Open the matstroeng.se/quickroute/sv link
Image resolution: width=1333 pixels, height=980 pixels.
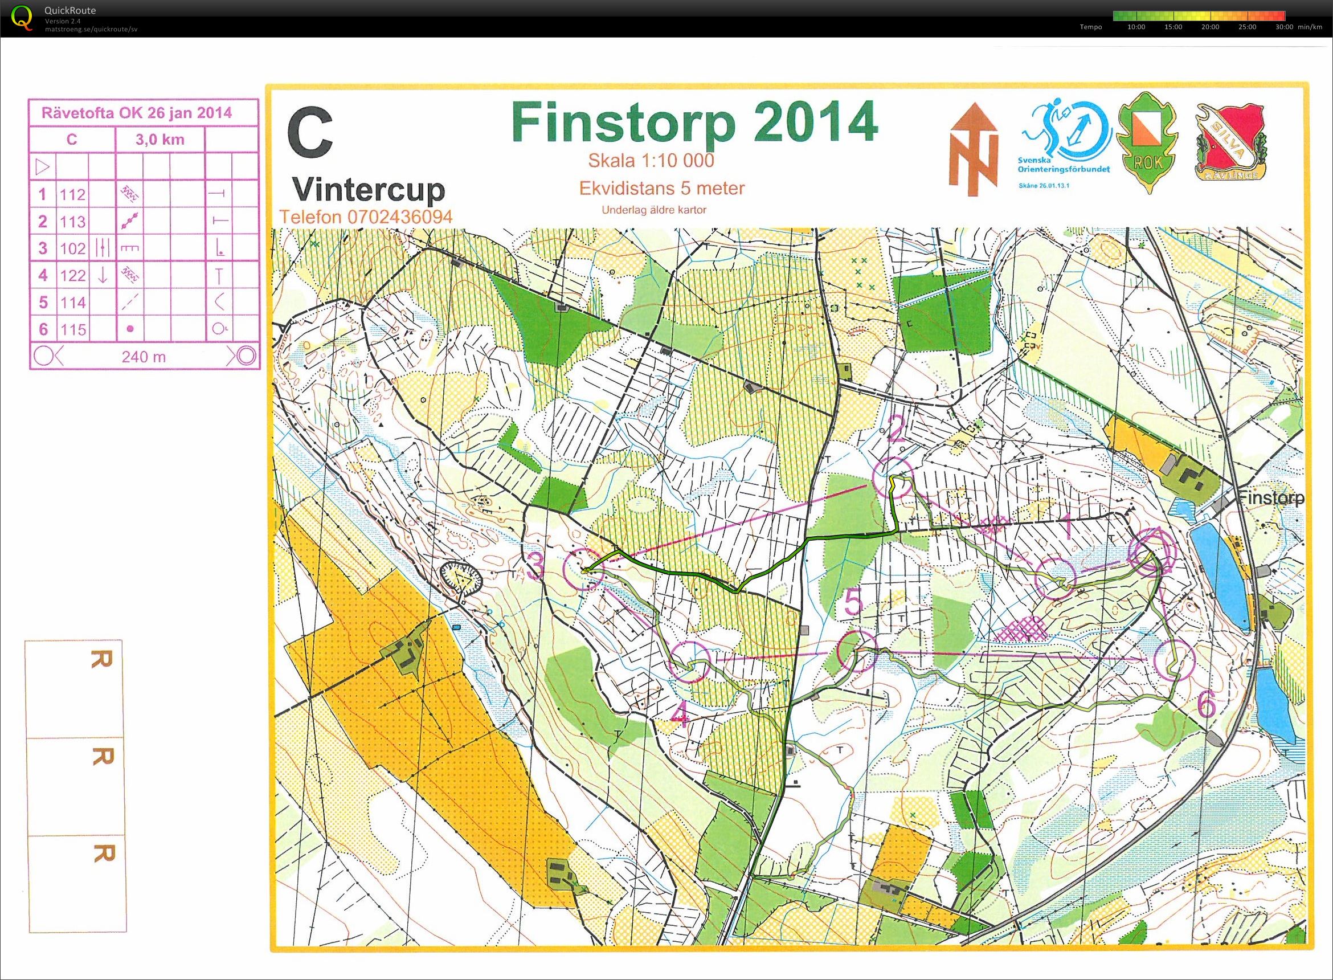[x=91, y=28]
